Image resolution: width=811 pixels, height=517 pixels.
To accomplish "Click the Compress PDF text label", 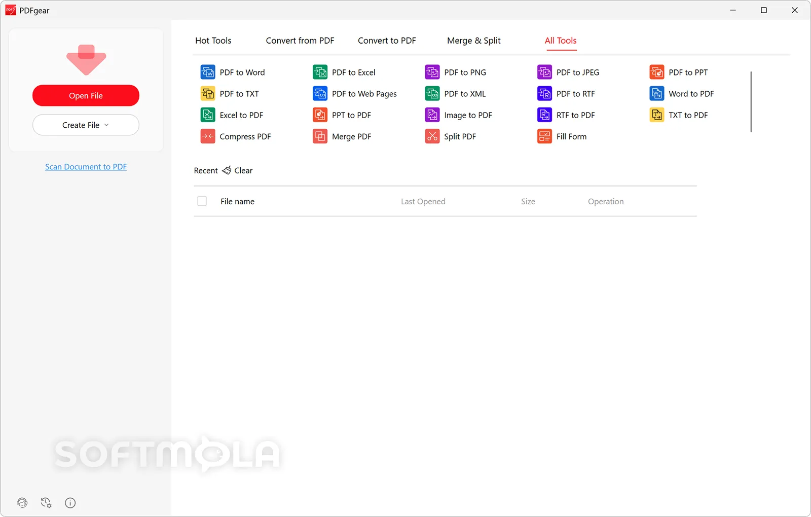I will click(245, 137).
